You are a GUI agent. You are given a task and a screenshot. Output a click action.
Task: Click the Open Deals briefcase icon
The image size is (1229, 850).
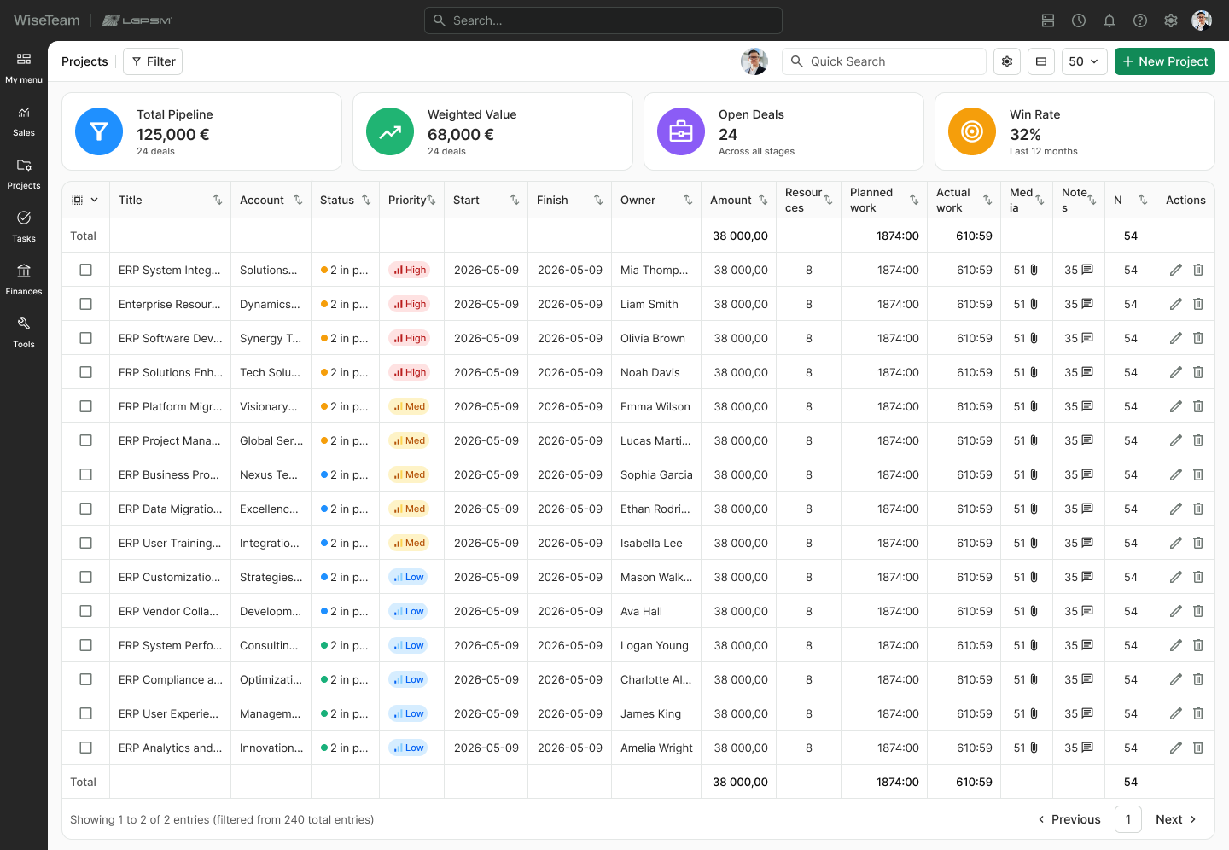tap(681, 131)
